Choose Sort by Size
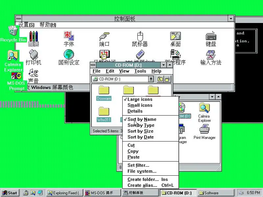 click(x=151, y=131)
